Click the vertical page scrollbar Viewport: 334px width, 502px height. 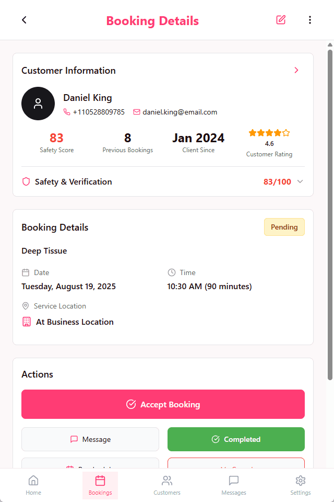(x=330, y=209)
